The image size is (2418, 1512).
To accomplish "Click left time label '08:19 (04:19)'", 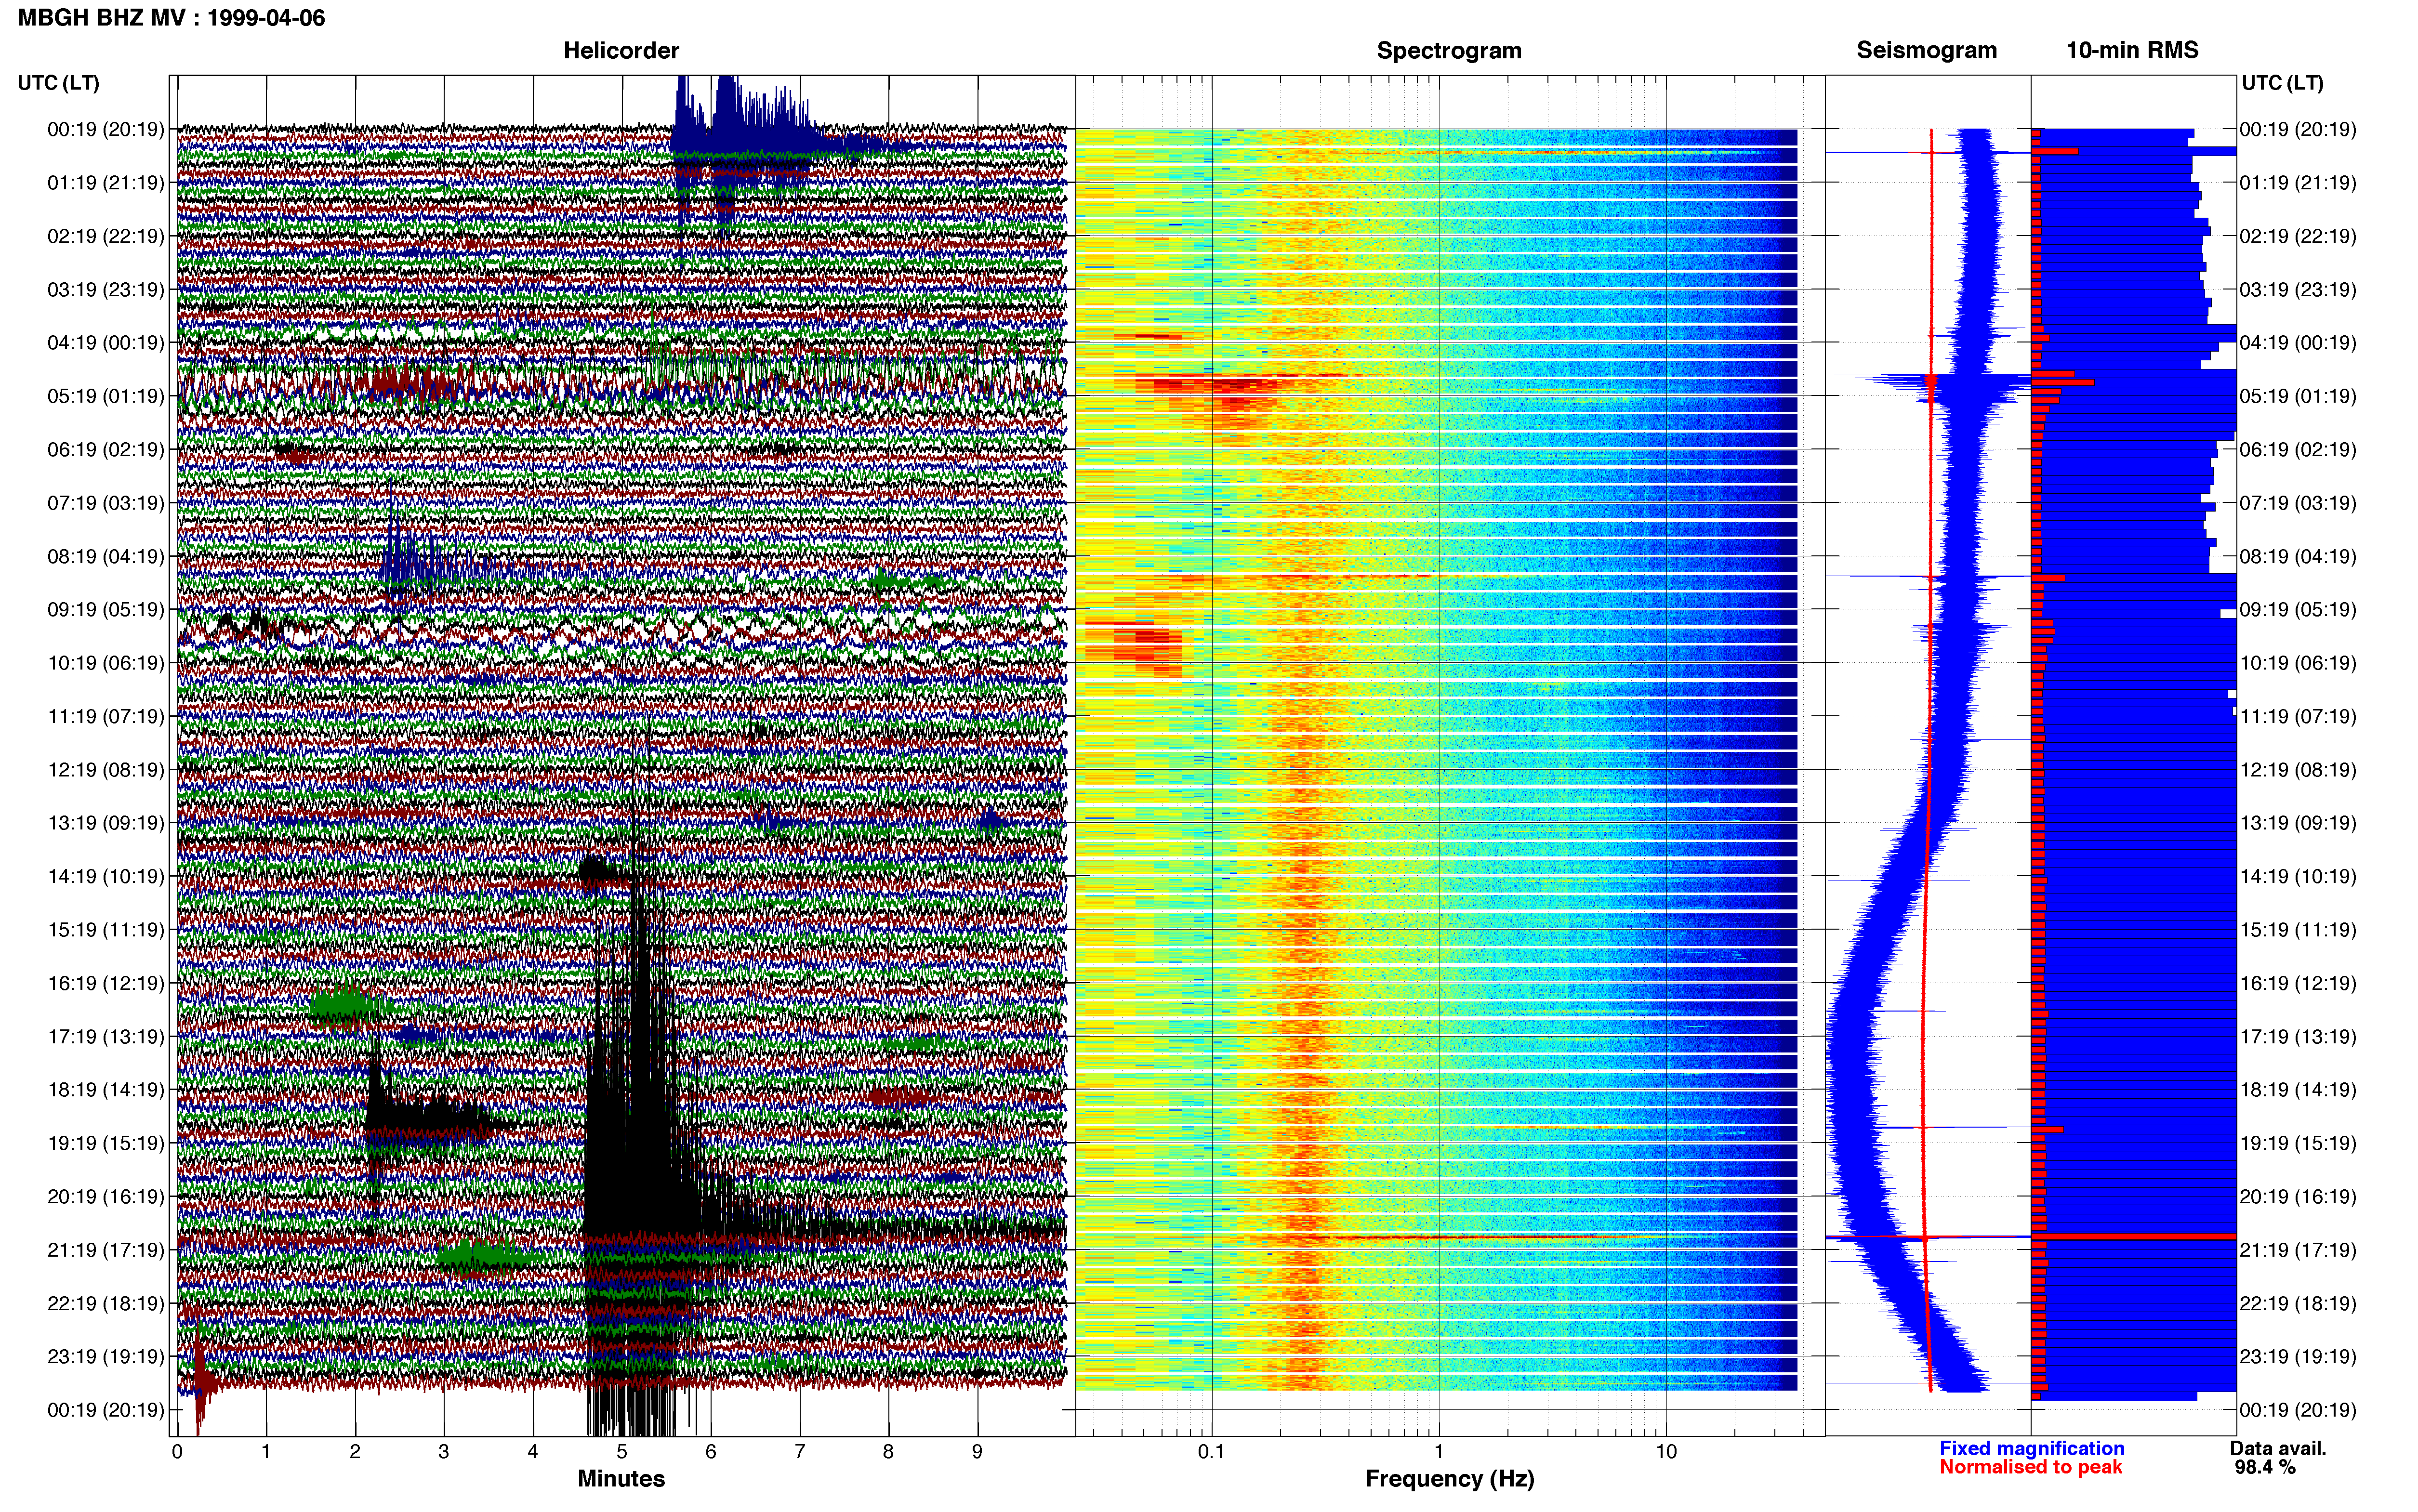I will coord(106,556).
